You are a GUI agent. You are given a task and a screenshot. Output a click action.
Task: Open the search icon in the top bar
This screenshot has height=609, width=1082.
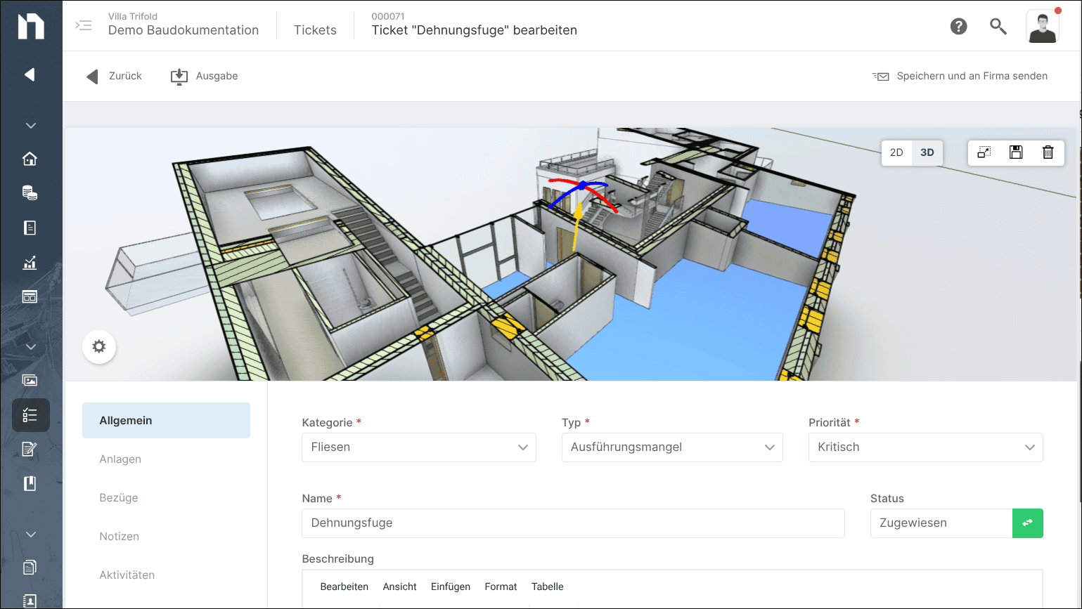coord(998,26)
